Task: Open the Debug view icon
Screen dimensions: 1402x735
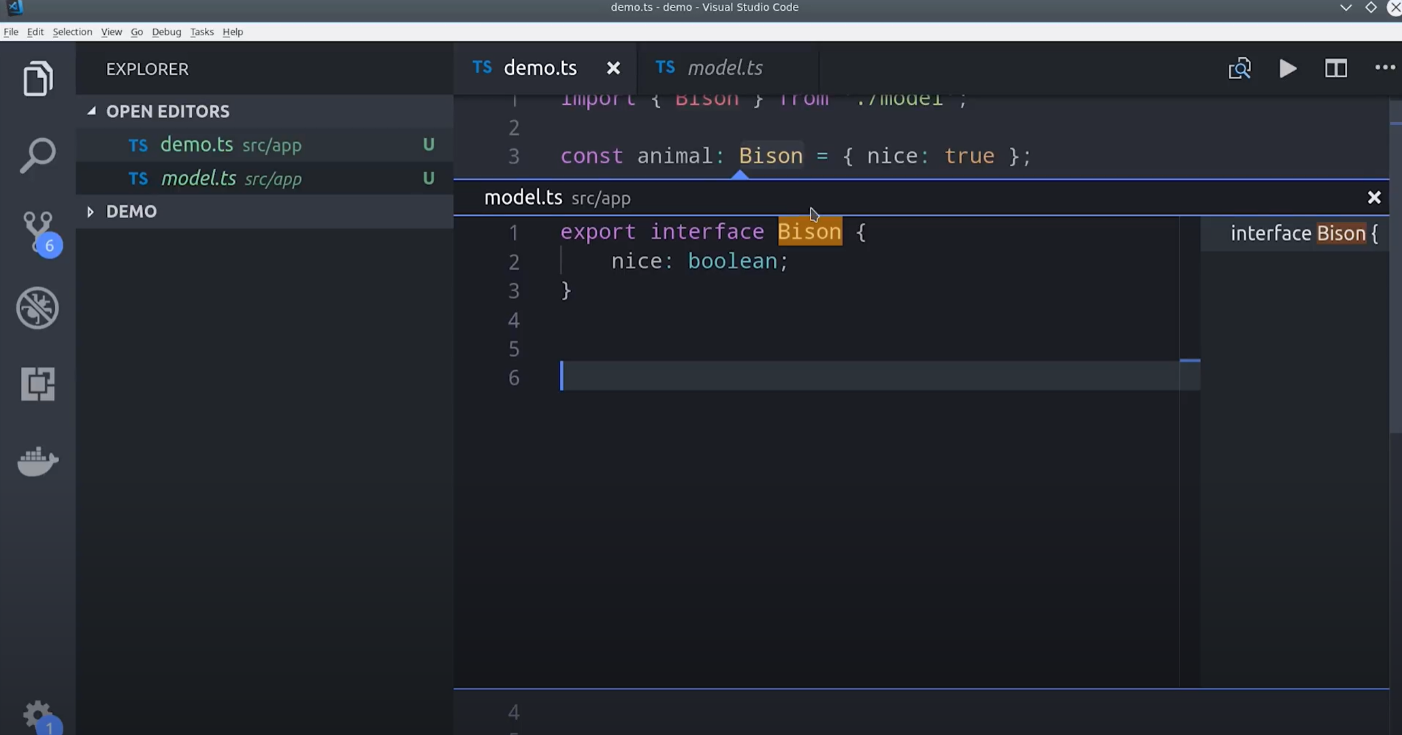Action: (x=37, y=308)
